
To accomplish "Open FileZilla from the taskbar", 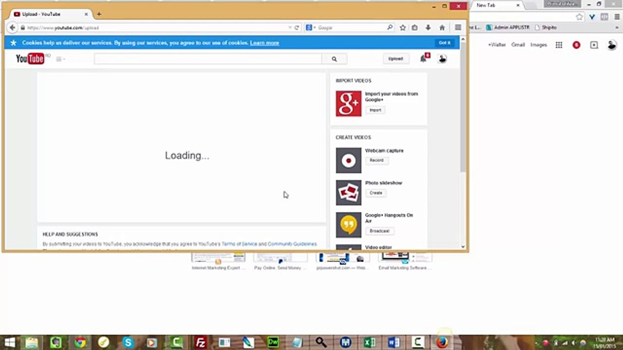I will (x=201, y=343).
